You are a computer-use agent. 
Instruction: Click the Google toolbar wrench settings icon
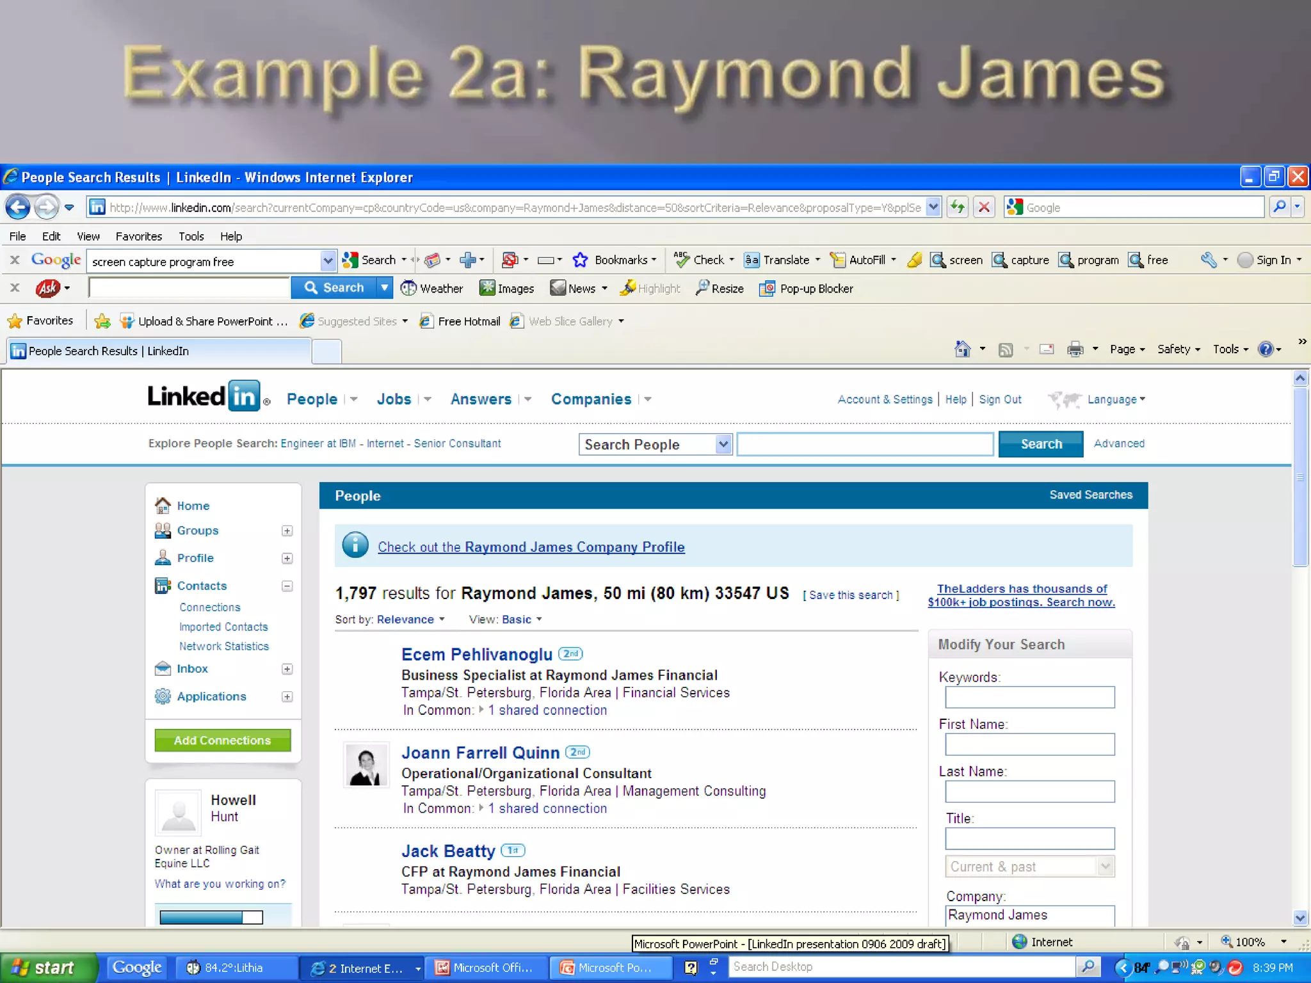(x=1208, y=259)
